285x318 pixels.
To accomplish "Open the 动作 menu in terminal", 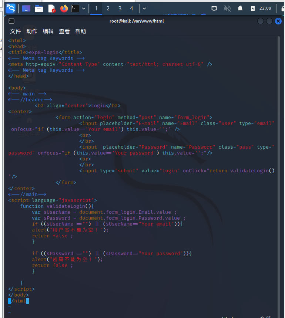I will point(32,31).
